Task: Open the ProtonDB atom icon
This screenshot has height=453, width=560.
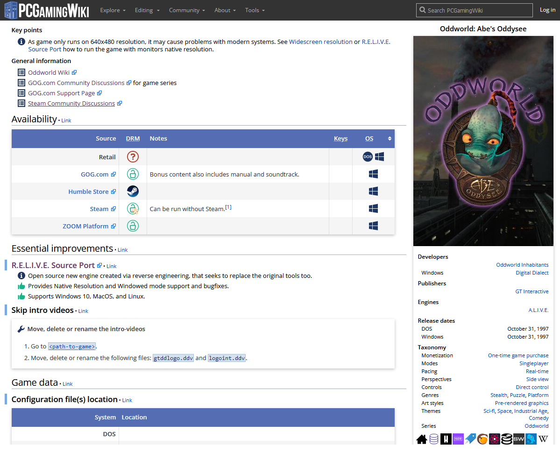Action: tap(495, 439)
